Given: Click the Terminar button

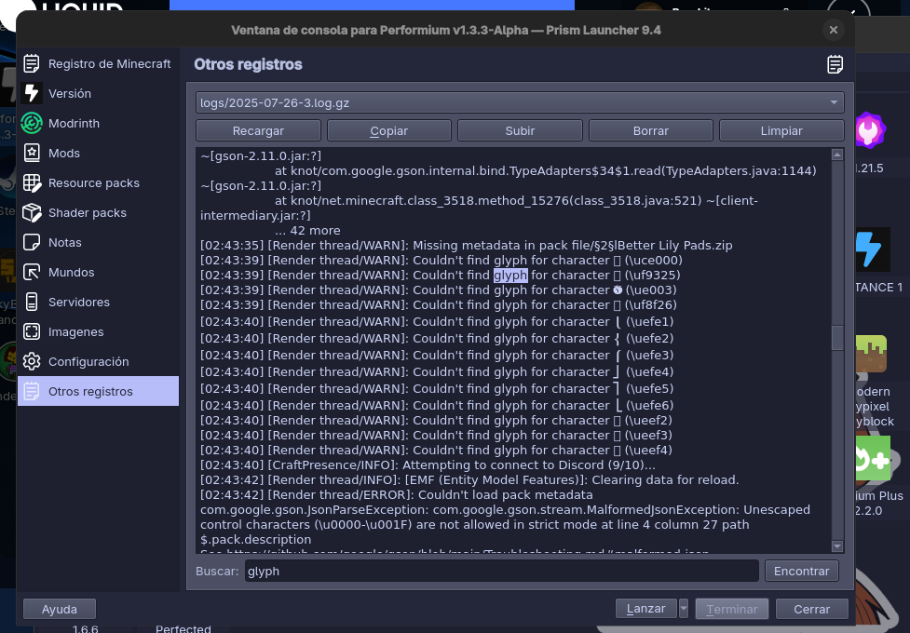Looking at the screenshot, I should [x=732, y=609].
